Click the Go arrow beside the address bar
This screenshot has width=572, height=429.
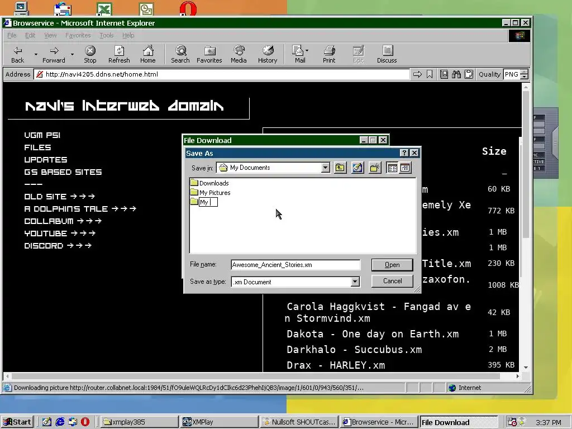coord(417,74)
